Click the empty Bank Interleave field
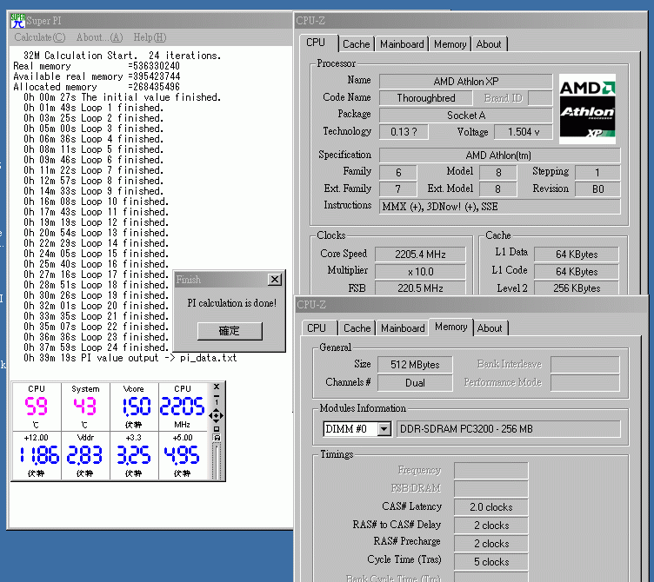Screen dimensions: 654x582 point(584,365)
